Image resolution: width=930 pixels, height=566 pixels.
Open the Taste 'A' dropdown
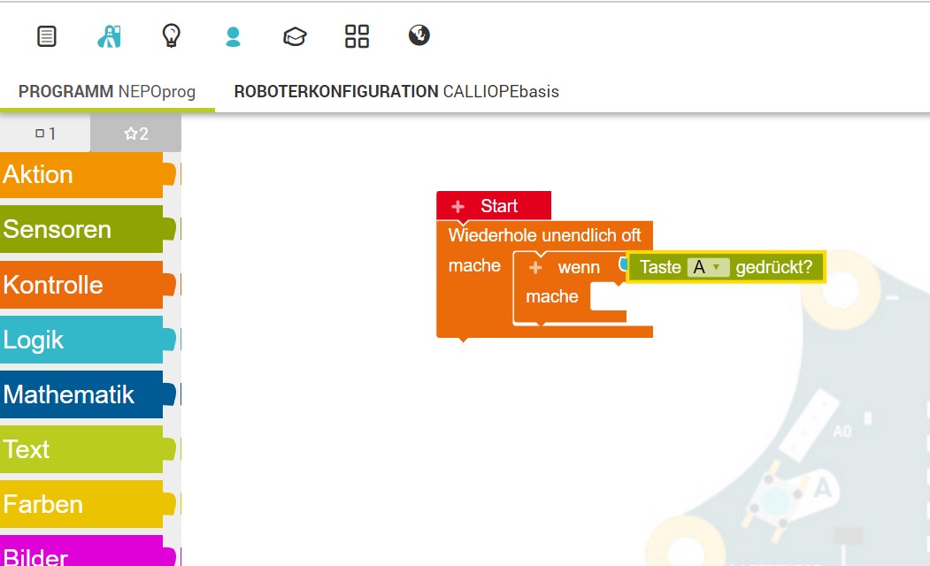707,267
